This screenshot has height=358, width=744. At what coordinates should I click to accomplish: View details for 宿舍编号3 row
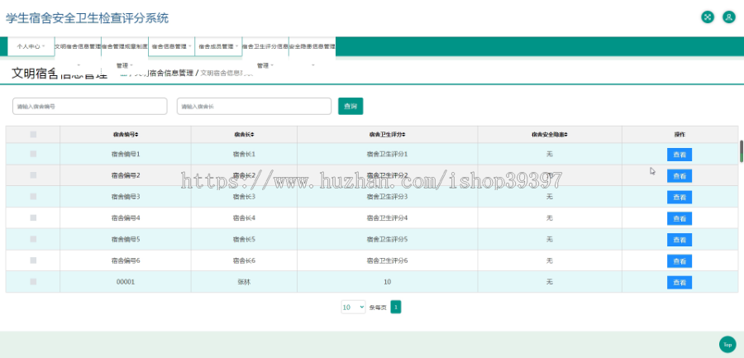pyautogui.click(x=680, y=198)
